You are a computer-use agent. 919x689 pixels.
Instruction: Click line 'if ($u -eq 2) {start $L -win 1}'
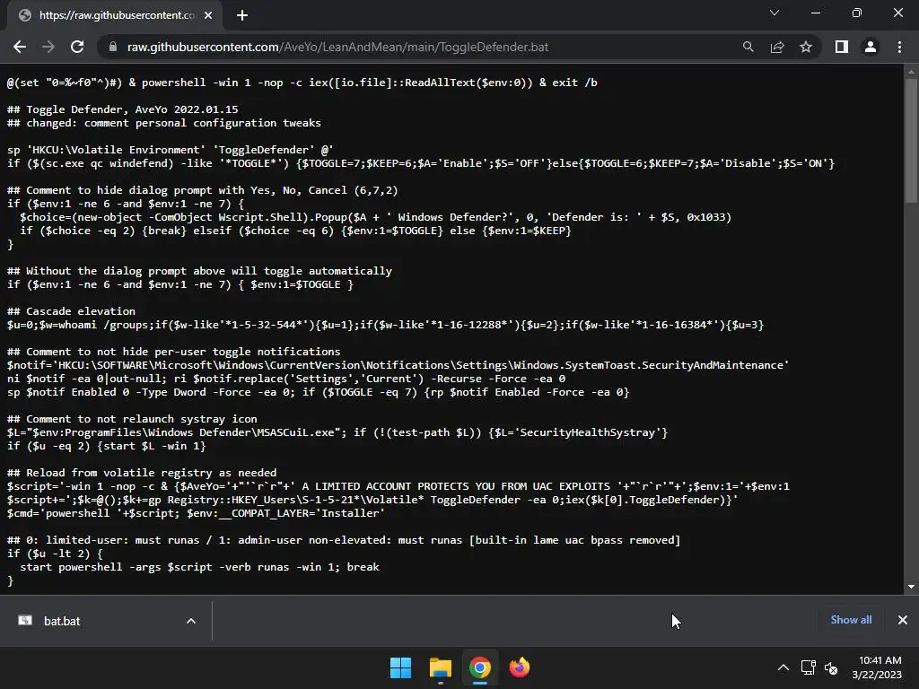pos(106,446)
